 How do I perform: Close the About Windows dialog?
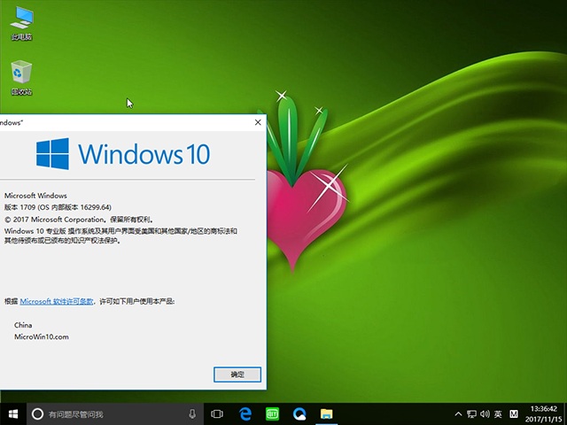pyautogui.click(x=258, y=122)
